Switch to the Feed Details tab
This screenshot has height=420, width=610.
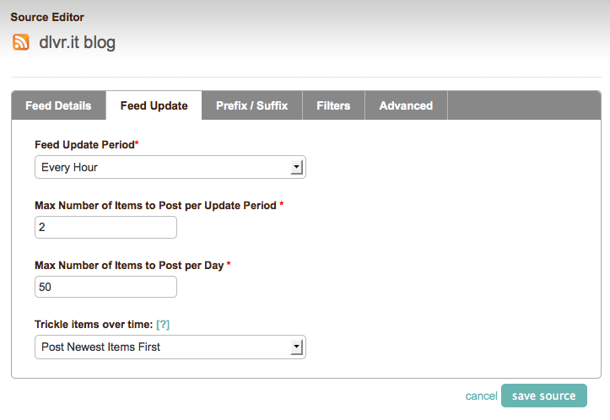pyautogui.click(x=58, y=105)
